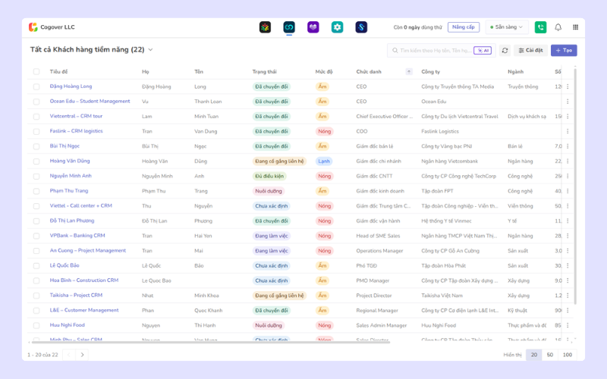Image resolution: width=607 pixels, height=379 pixels.
Task: Open the L&E – Customer Management lead
Action: [84, 310]
